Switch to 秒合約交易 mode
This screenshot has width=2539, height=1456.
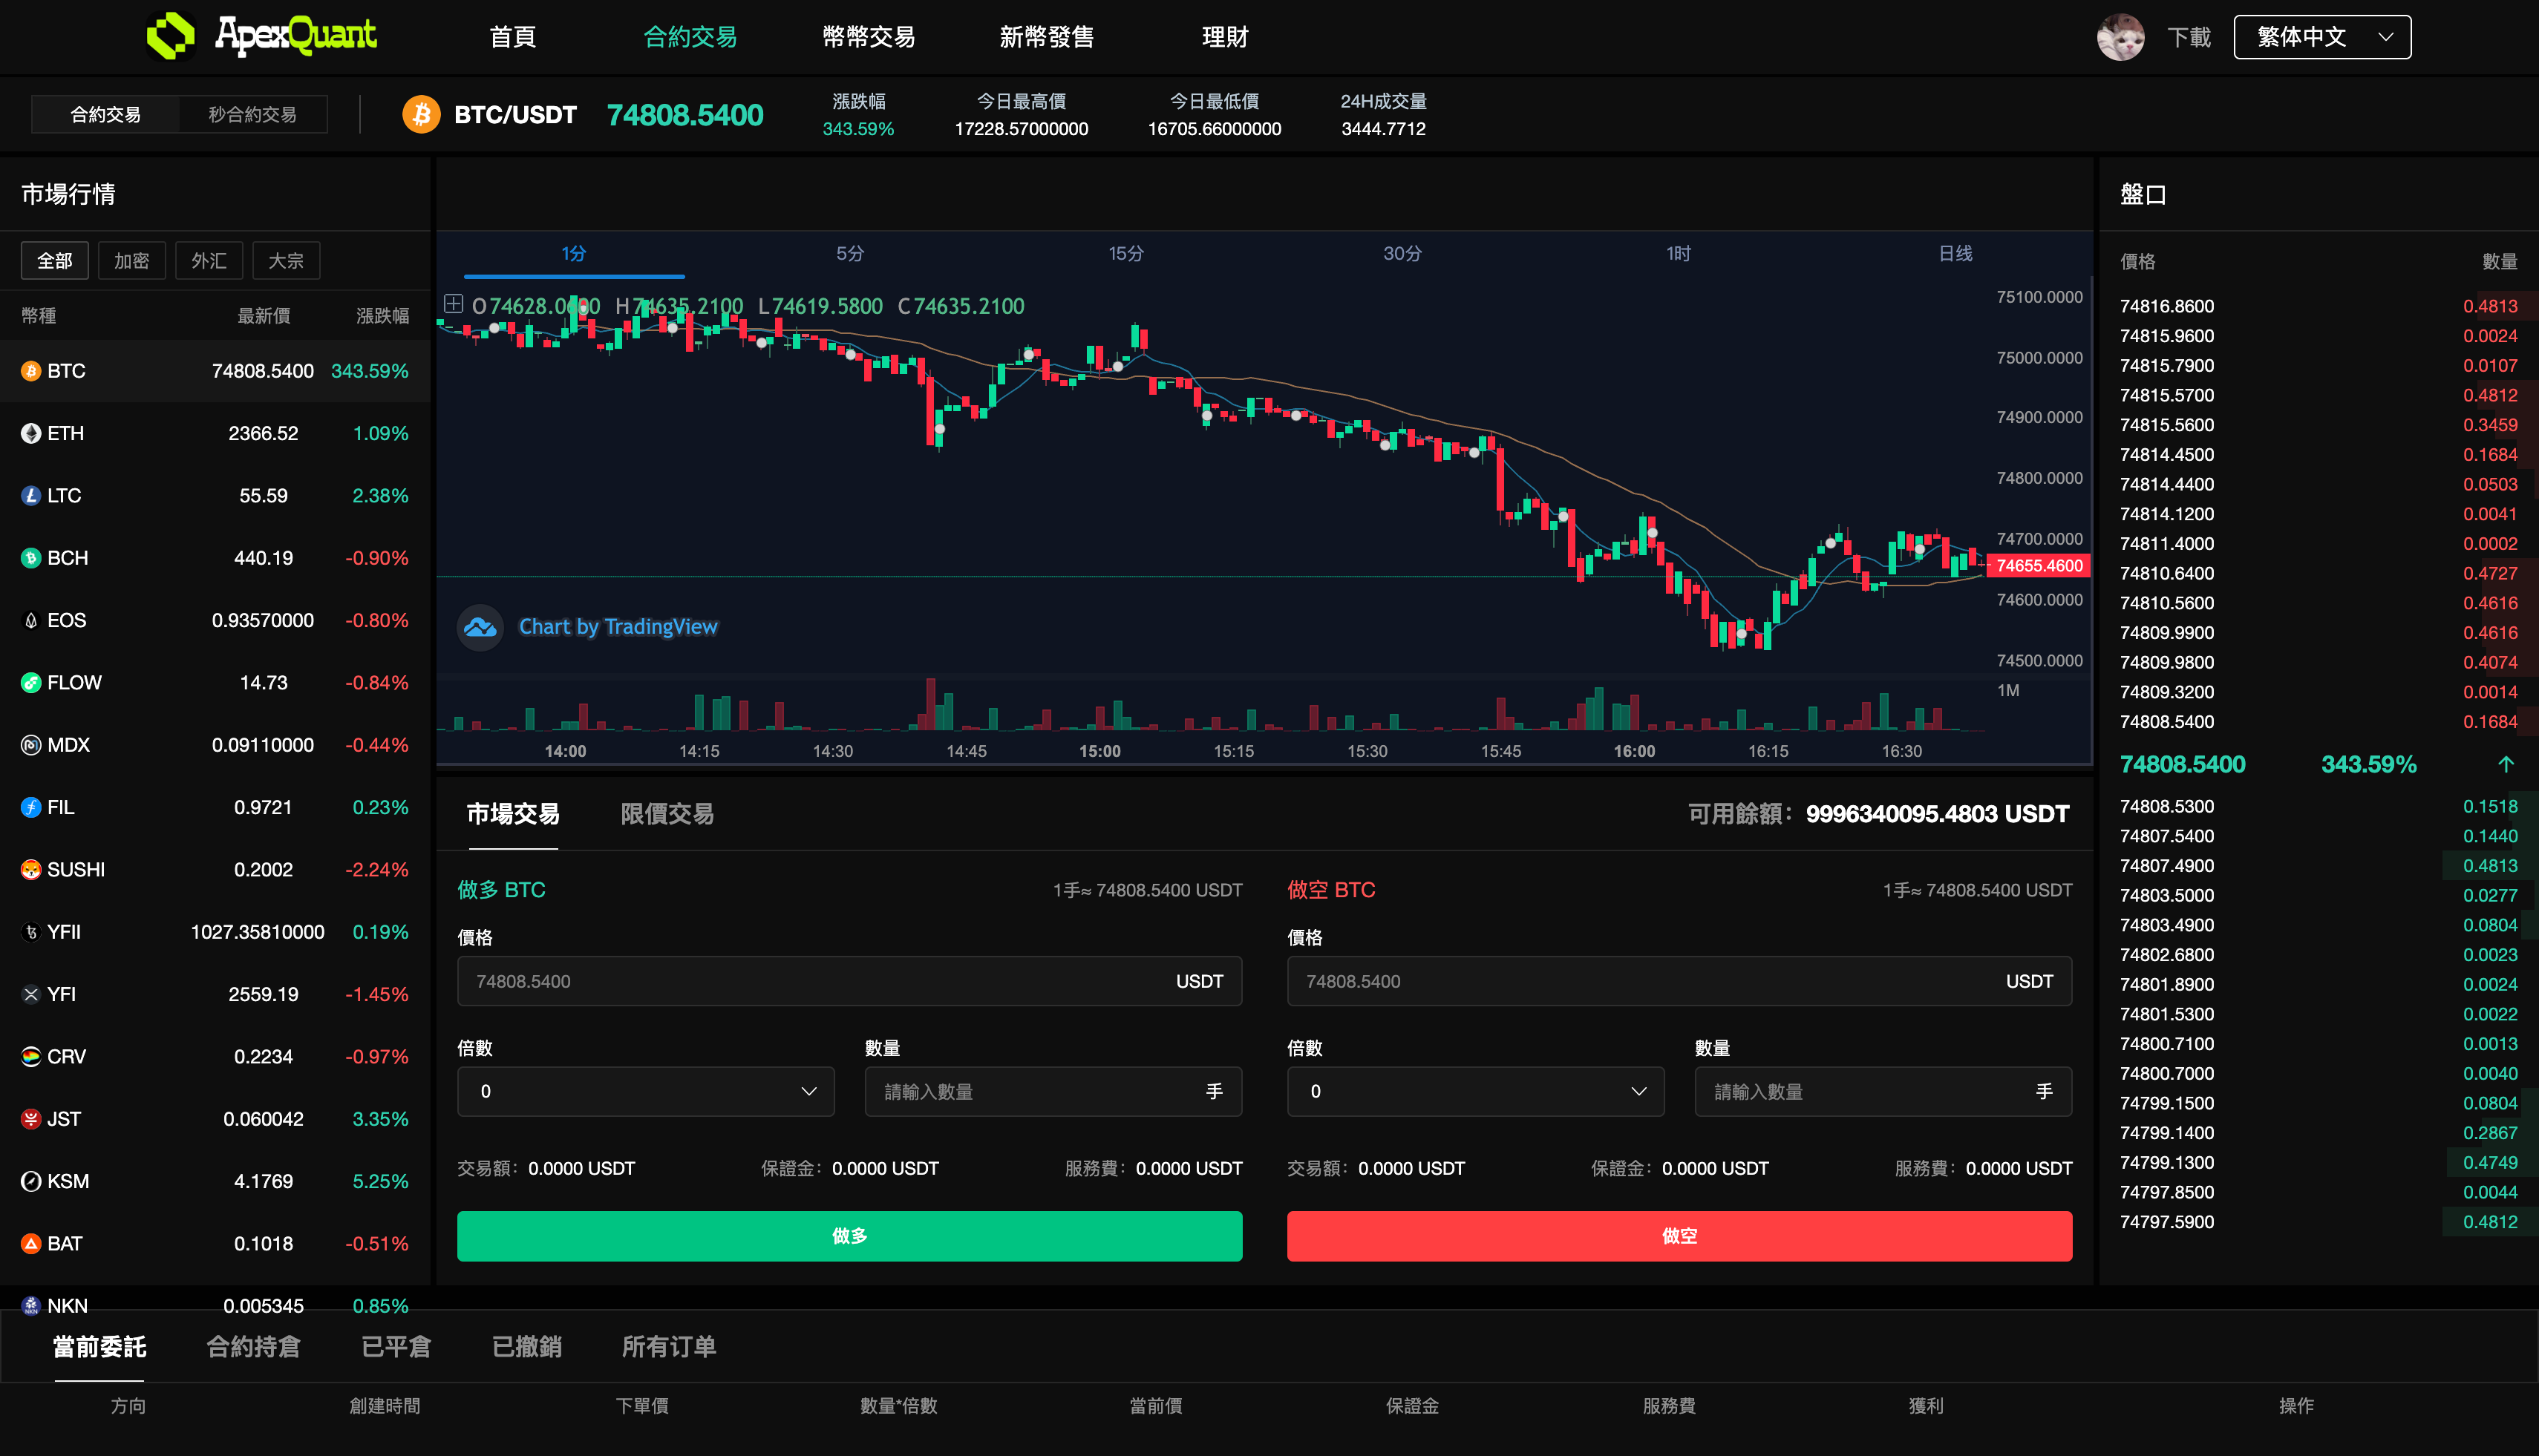tap(252, 114)
